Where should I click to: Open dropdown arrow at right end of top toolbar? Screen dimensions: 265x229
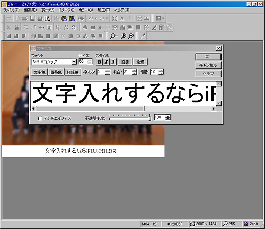[163, 19]
